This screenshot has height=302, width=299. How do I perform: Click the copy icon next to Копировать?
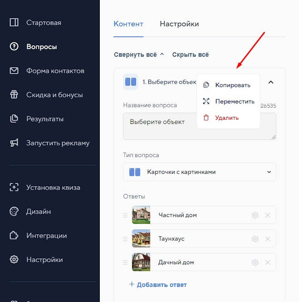(206, 84)
